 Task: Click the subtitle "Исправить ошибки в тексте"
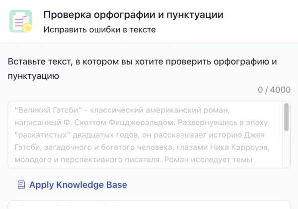(99, 30)
